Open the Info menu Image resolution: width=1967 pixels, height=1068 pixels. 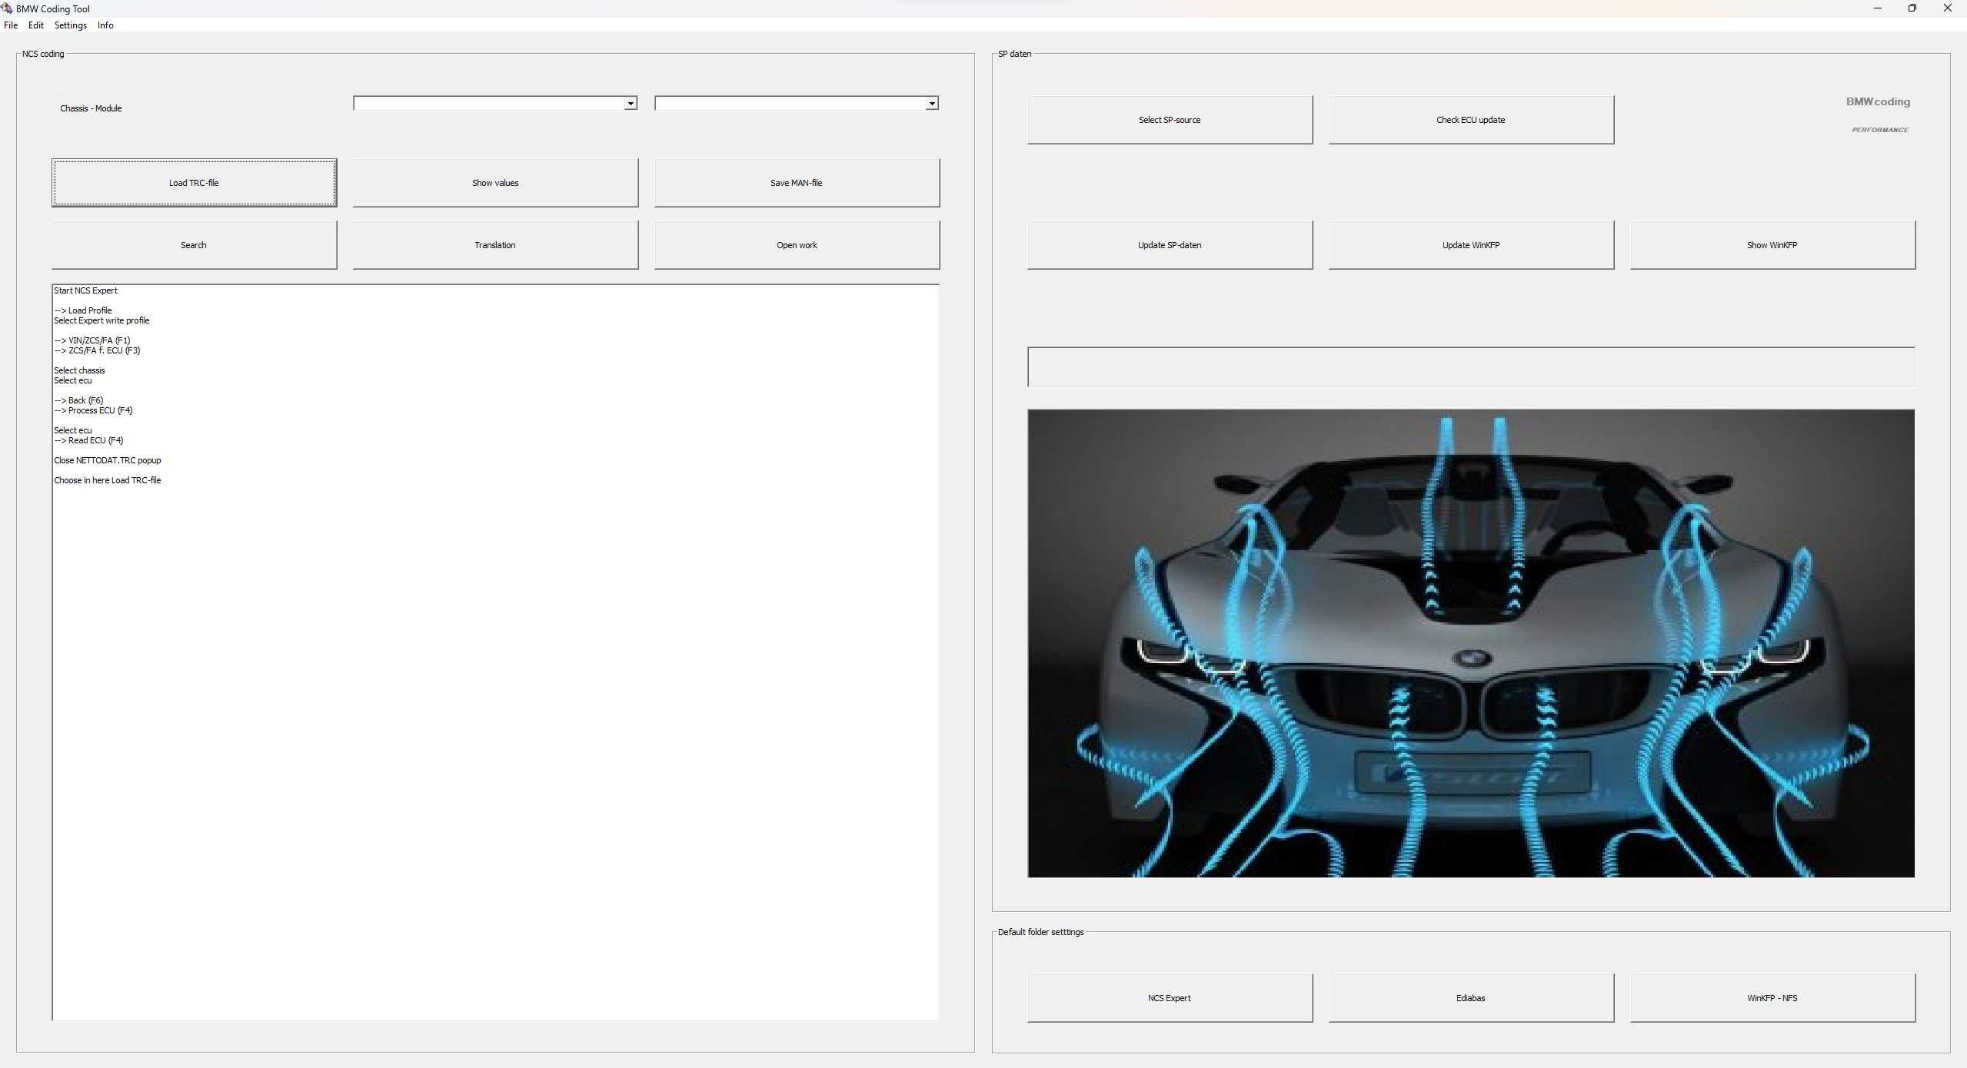coord(105,25)
